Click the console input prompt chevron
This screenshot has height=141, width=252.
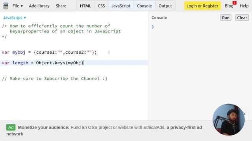pos(153,27)
